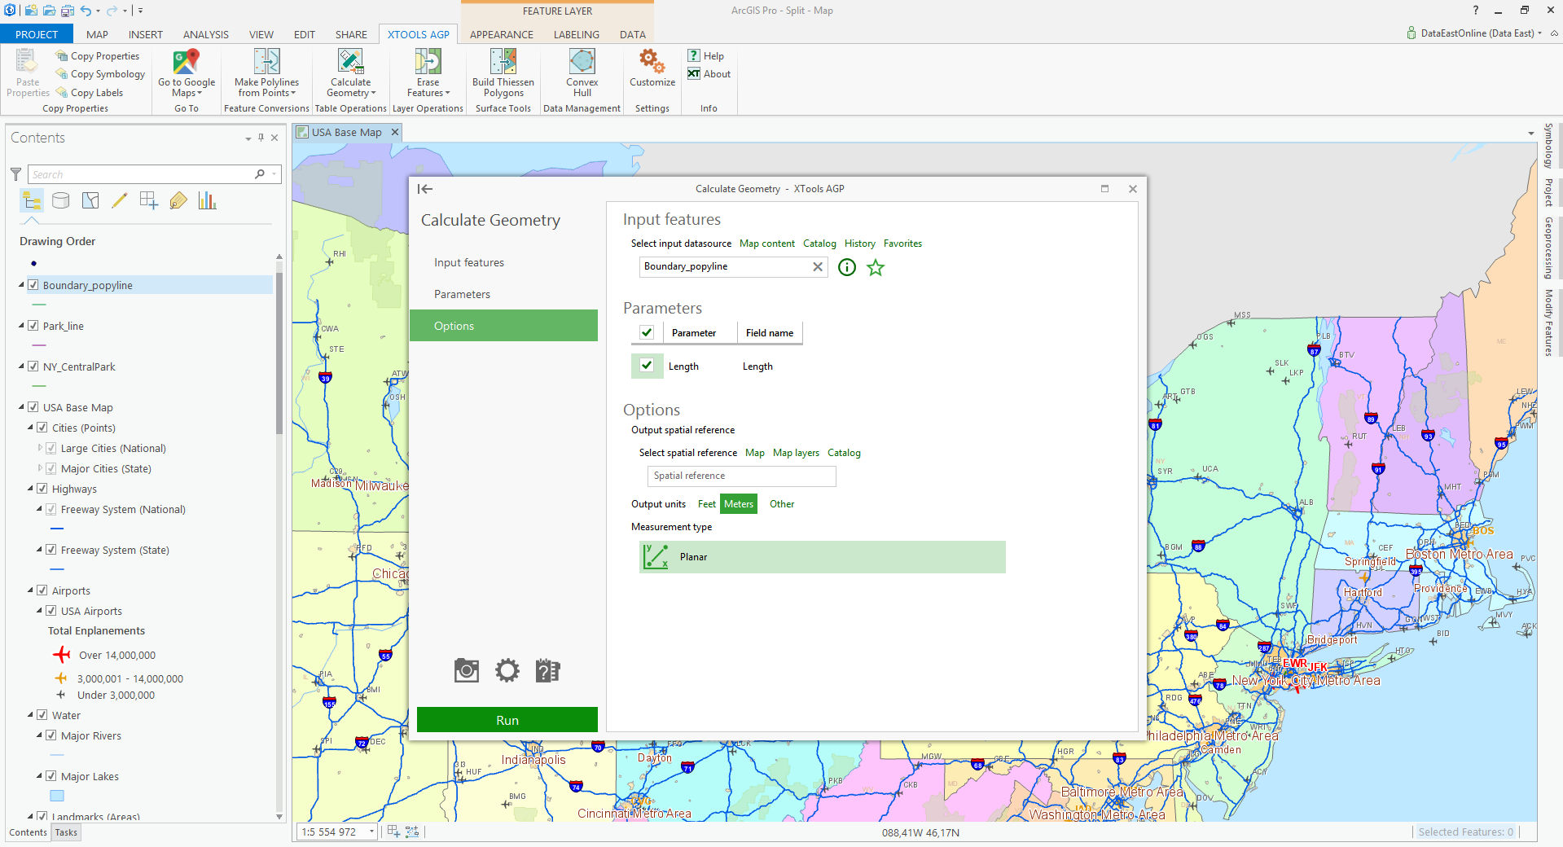The width and height of the screenshot is (1563, 847).
Task: Go to the Parameters section
Action: (462, 294)
